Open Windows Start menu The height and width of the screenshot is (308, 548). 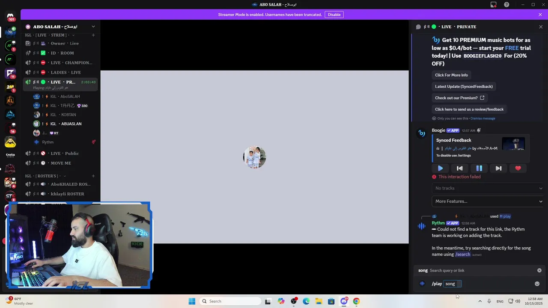coord(192,301)
